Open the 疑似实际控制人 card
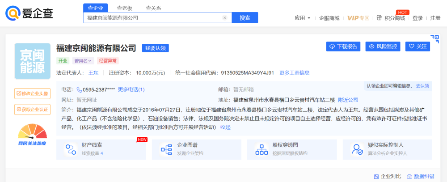Image resolution: width=447 pixels, height=182 pixels. (x=388, y=149)
